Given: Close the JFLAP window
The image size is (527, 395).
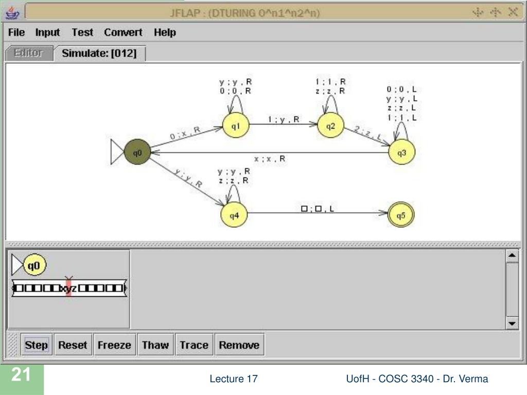Looking at the screenshot, I should click(x=513, y=12).
